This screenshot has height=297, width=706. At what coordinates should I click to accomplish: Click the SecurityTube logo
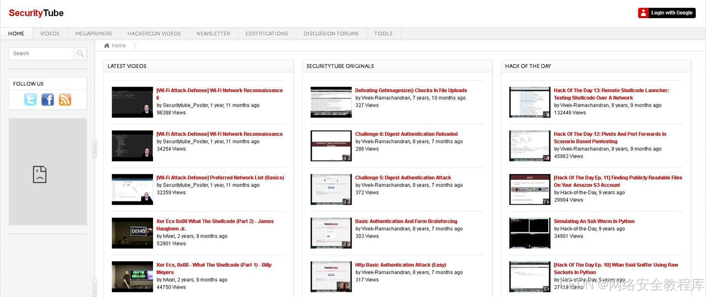[x=36, y=13]
